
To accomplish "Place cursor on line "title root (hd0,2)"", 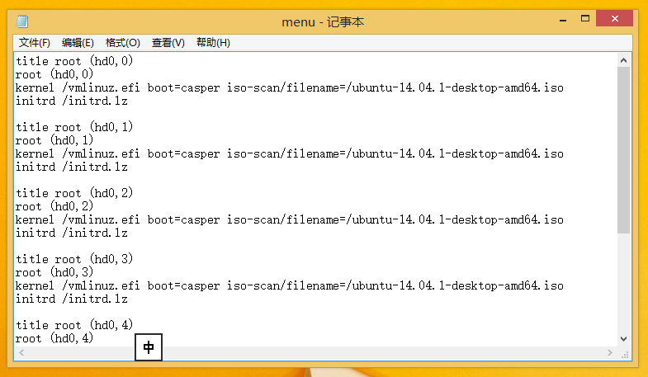I will 74,193.
